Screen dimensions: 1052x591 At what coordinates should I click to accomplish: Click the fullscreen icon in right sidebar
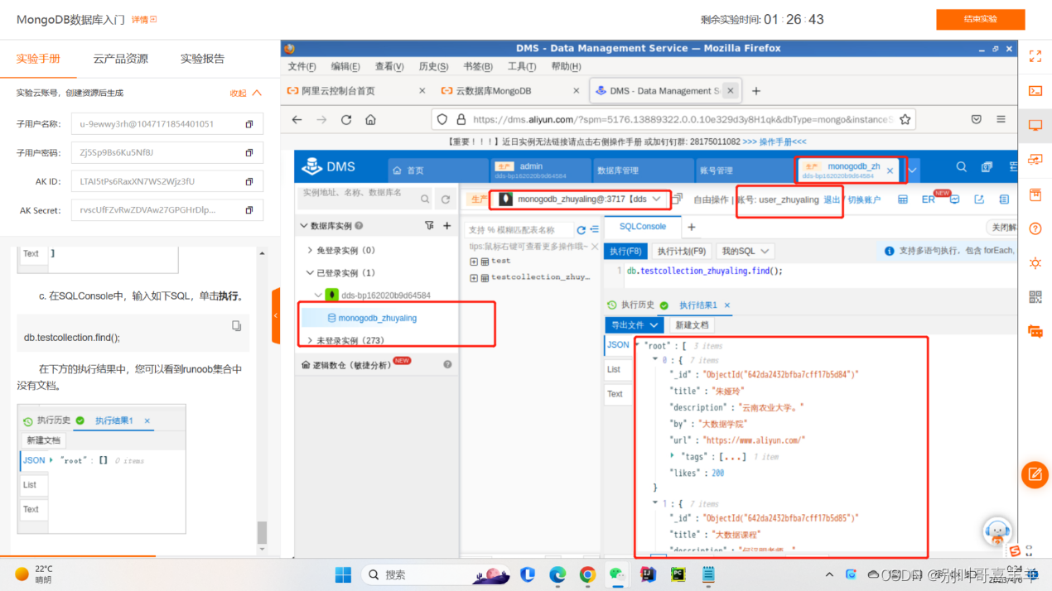click(x=1035, y=56)
